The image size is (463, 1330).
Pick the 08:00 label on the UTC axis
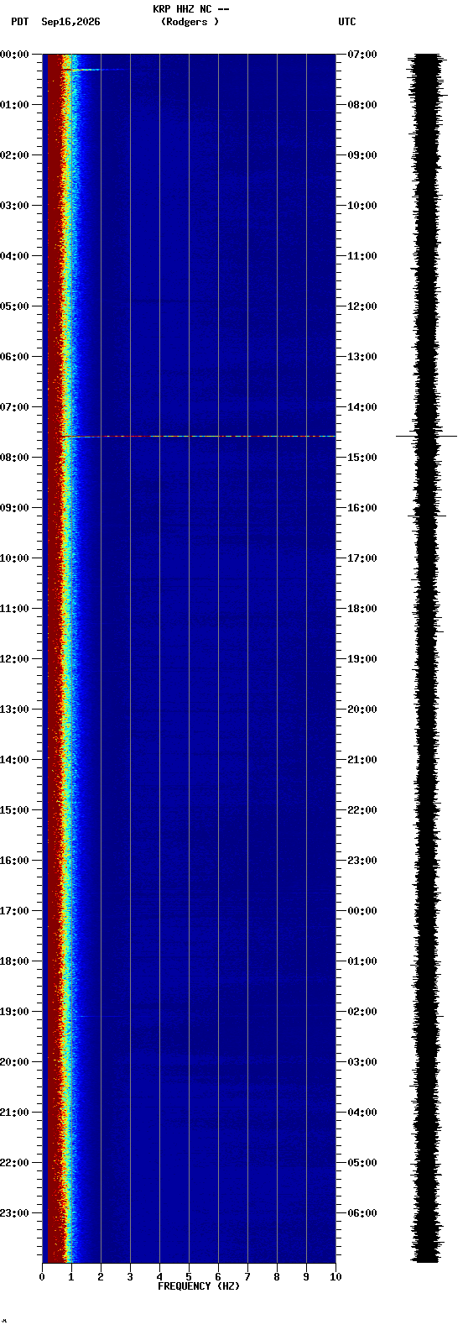point(362,105)
